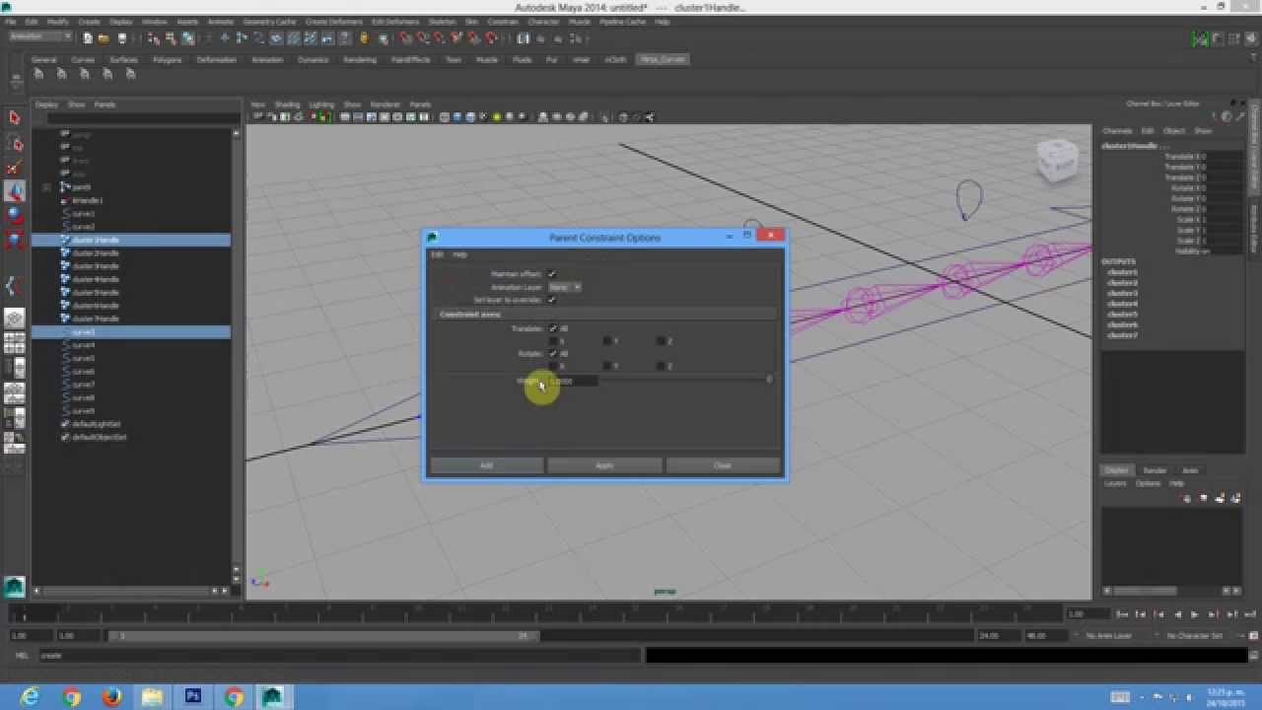Switch to the Deformation shelf tab
The image size is (1262, 710).
coord(217,59)
